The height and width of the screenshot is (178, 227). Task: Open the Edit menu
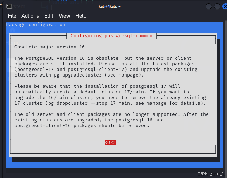pos(49,16)
